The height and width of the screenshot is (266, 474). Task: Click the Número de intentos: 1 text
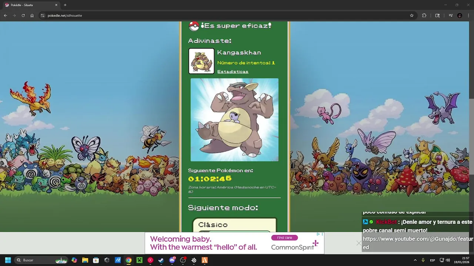tap(246, 63)
